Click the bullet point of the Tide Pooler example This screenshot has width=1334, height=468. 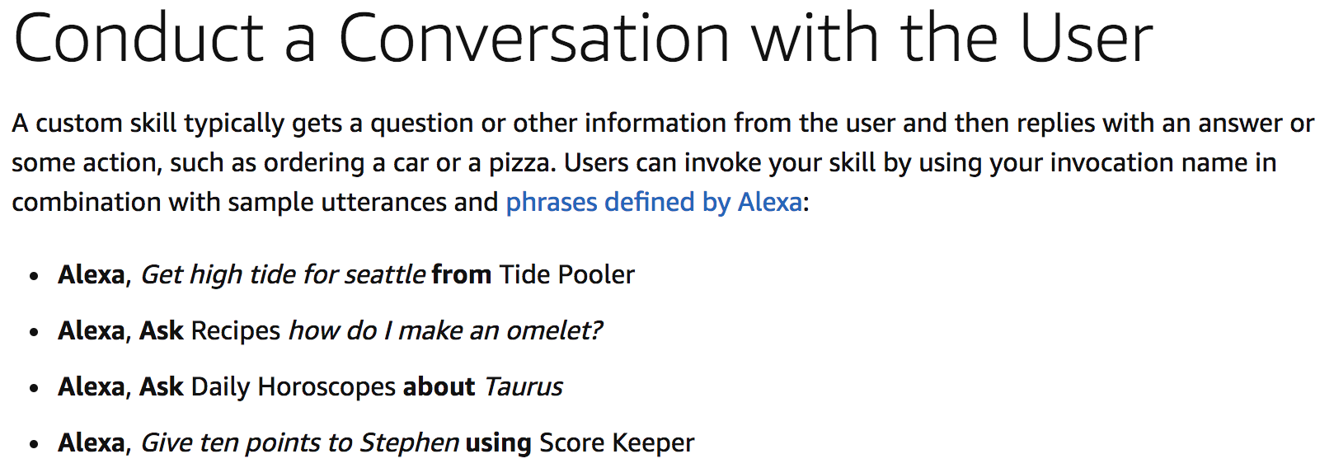[x=34, y=276]
